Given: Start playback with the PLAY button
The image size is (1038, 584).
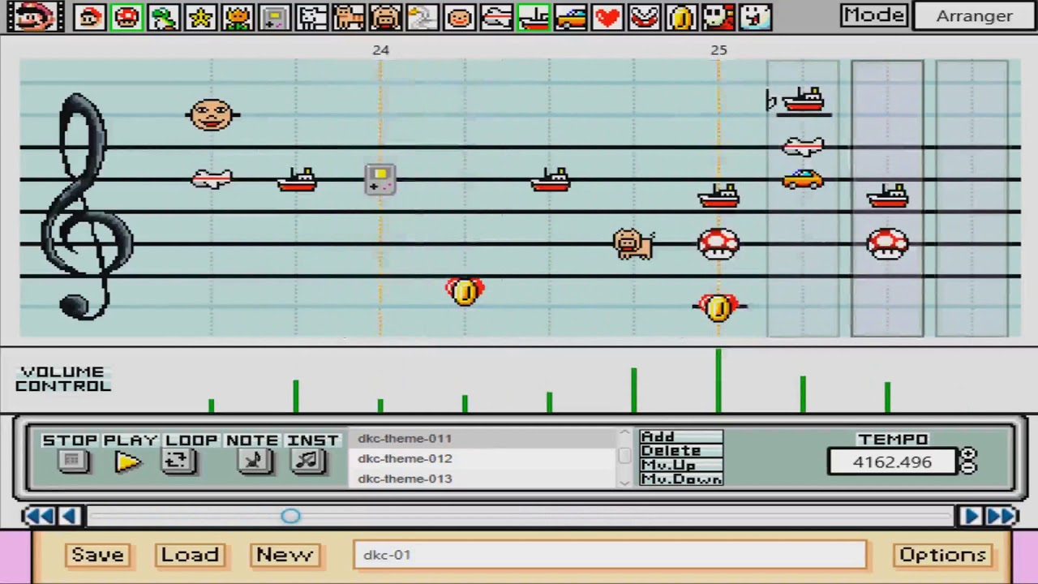Looking at the screenshot, I should pyautogui.click(x=128, y=462).
